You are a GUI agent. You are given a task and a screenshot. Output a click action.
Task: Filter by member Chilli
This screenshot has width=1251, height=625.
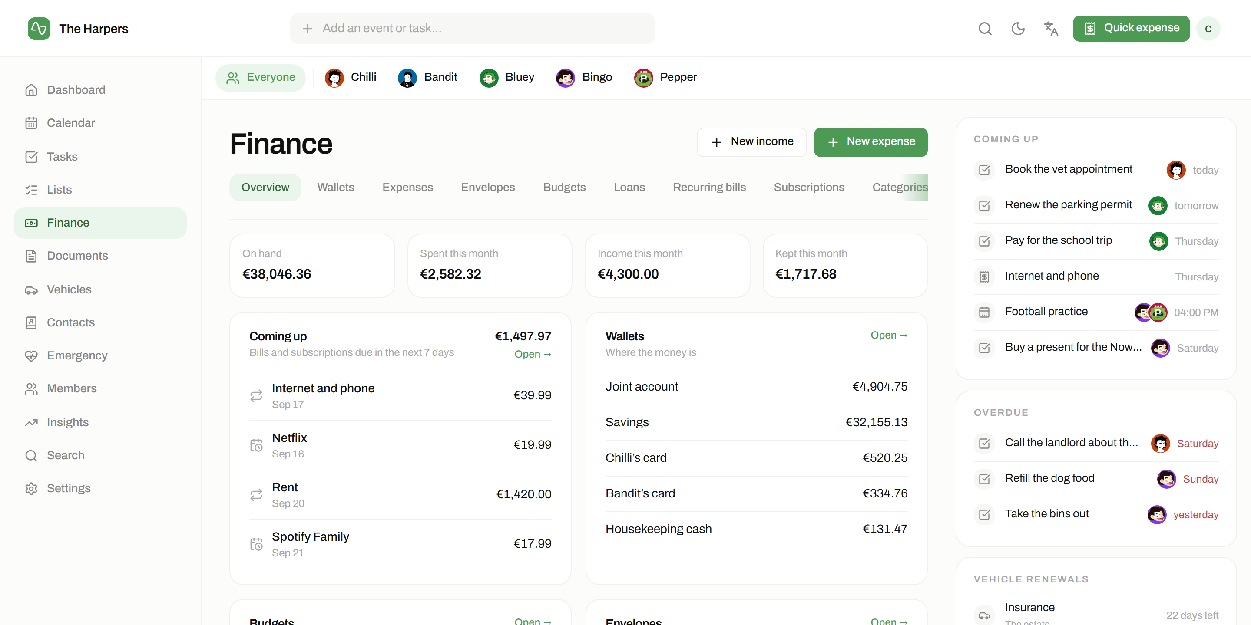pyautogui.click(x=351, y=78)
